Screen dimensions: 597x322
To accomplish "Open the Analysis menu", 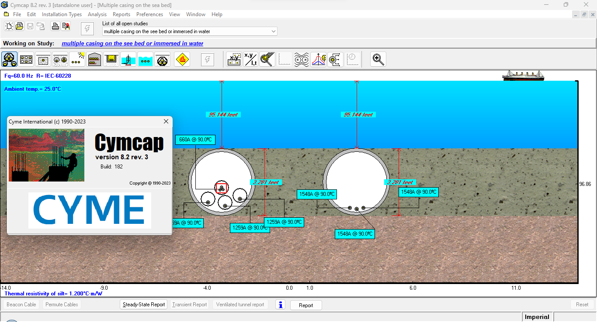I will 97,14.
